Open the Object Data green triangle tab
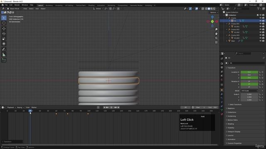The image size is (266, 149). [x=222, y=110]
